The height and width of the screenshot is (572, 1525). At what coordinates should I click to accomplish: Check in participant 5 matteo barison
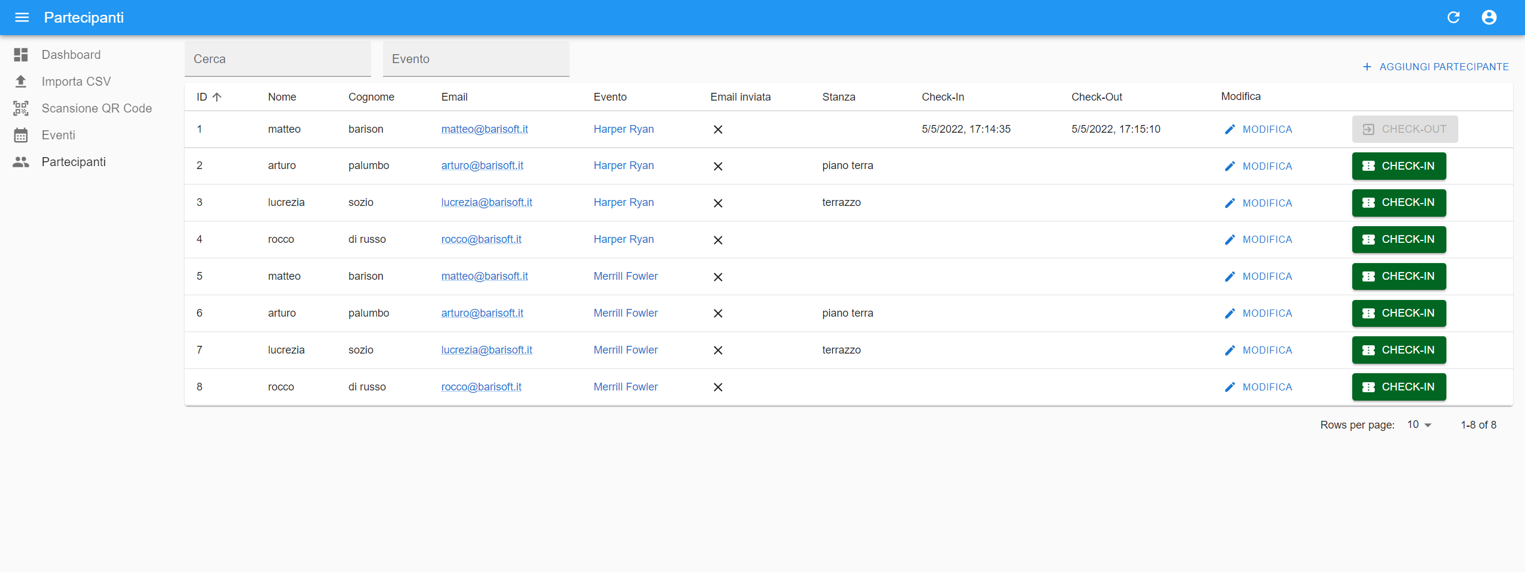[x=1399, y=277]
